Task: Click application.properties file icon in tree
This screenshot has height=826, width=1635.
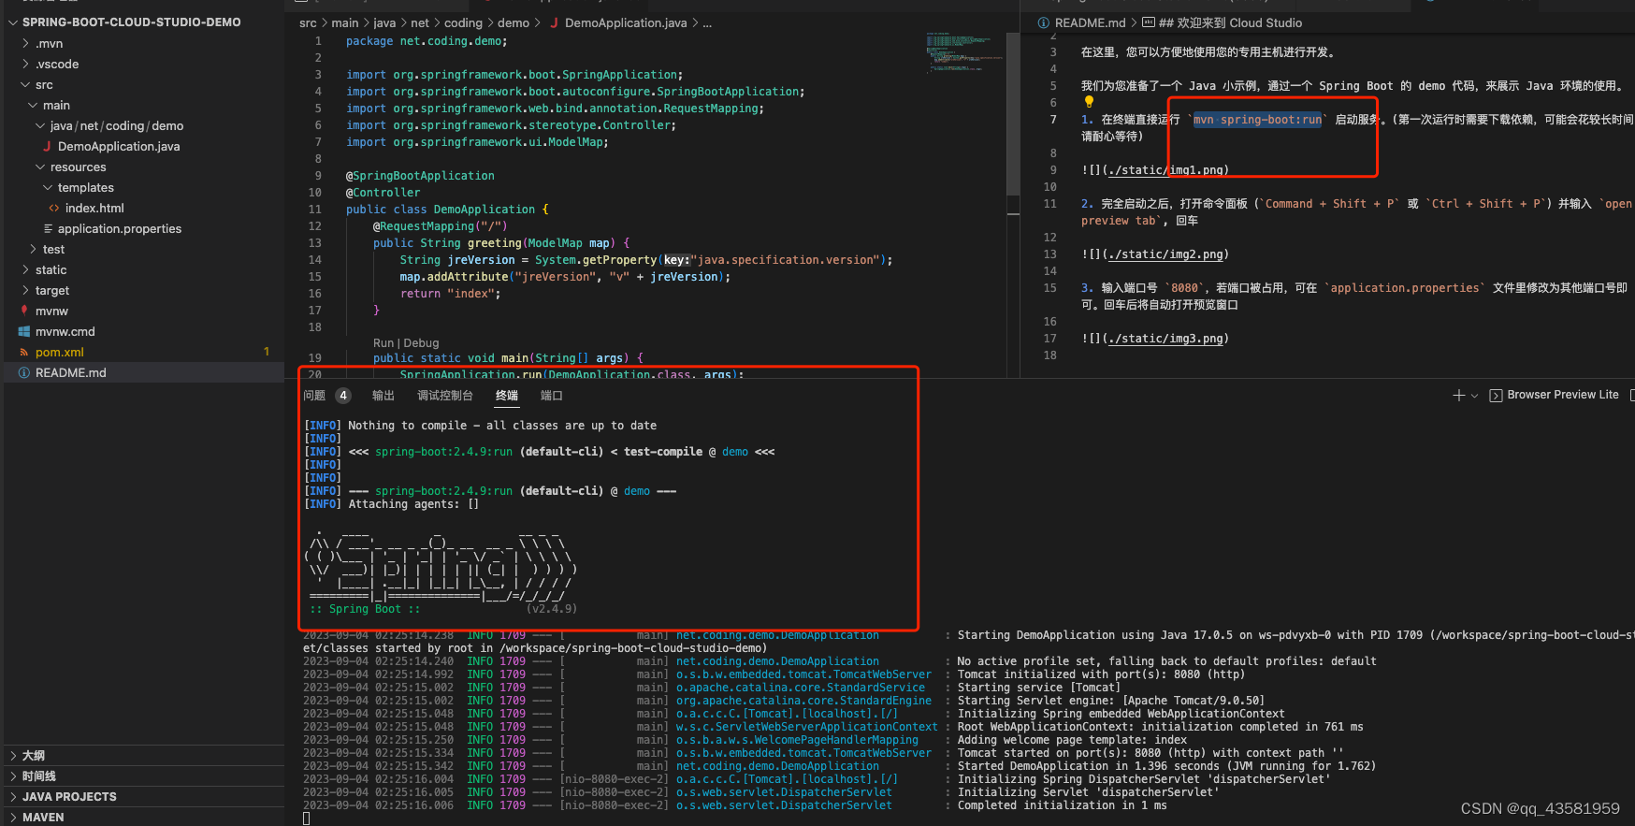Action: 48,229
